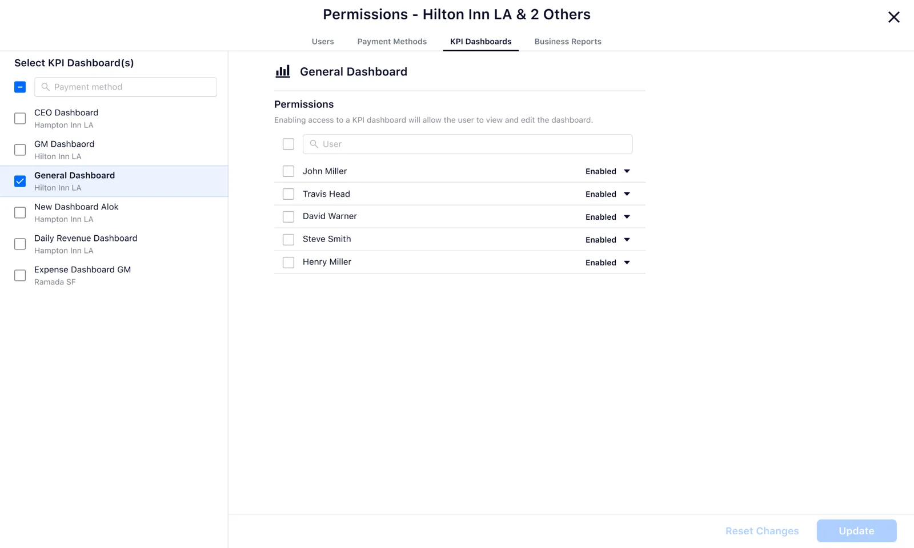Viewport: 914px width, 548px height.
Task: Check the New Dashboard Alok checkbox
Action: pyautogui.click(x=20, y=212)
